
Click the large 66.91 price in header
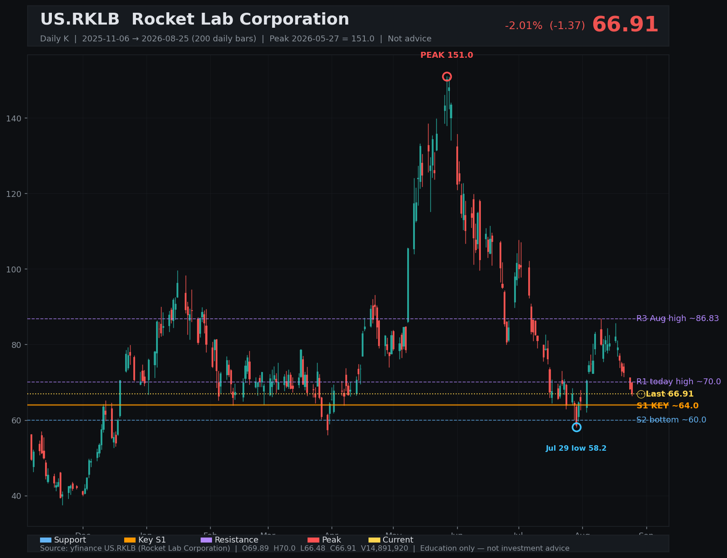click(625, 25)
